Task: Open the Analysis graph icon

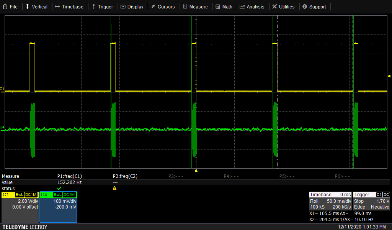Action: 242,6
